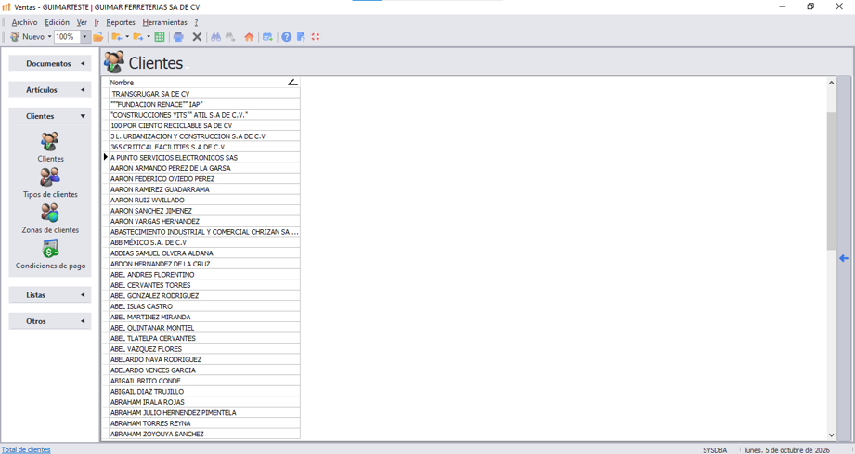
Task: Select AARON SANCHEZ JIMENEZ row
Action: click(x=204, y=211)
